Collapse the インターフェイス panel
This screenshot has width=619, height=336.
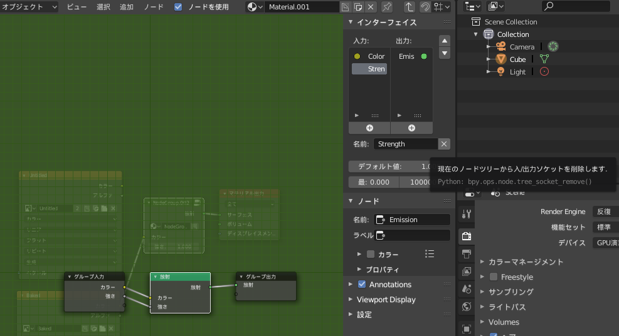(x=351, y=23)
